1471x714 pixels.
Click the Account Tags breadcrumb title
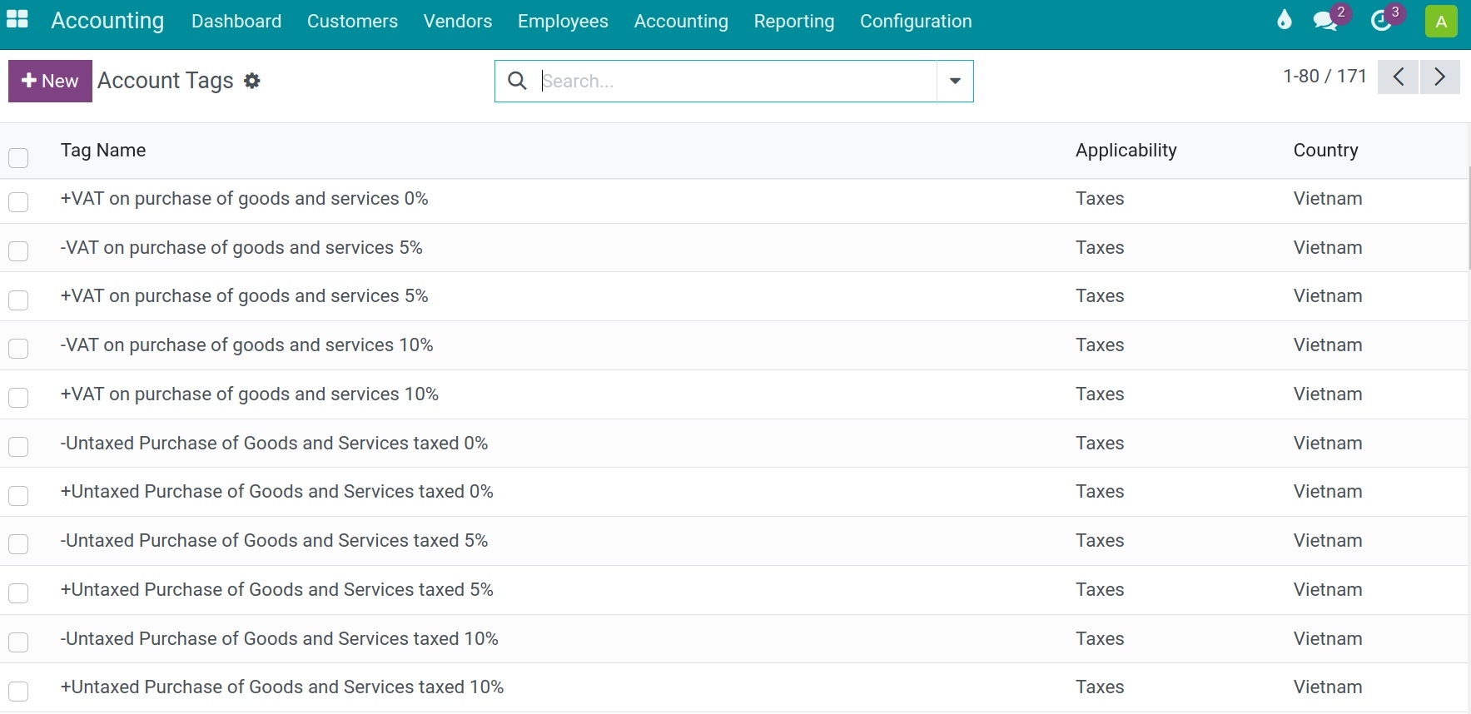pyautogui.click(x=166, y=81)
